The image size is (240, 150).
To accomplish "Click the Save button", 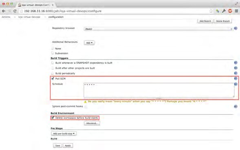I will coord(57,146).
